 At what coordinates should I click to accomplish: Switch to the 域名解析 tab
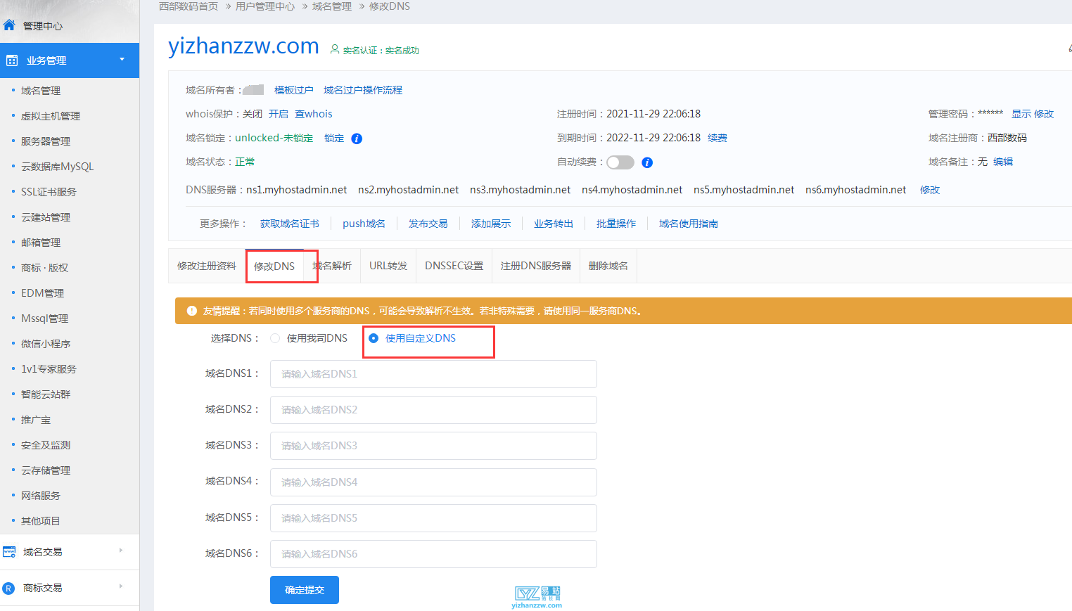tap(331, 265)
